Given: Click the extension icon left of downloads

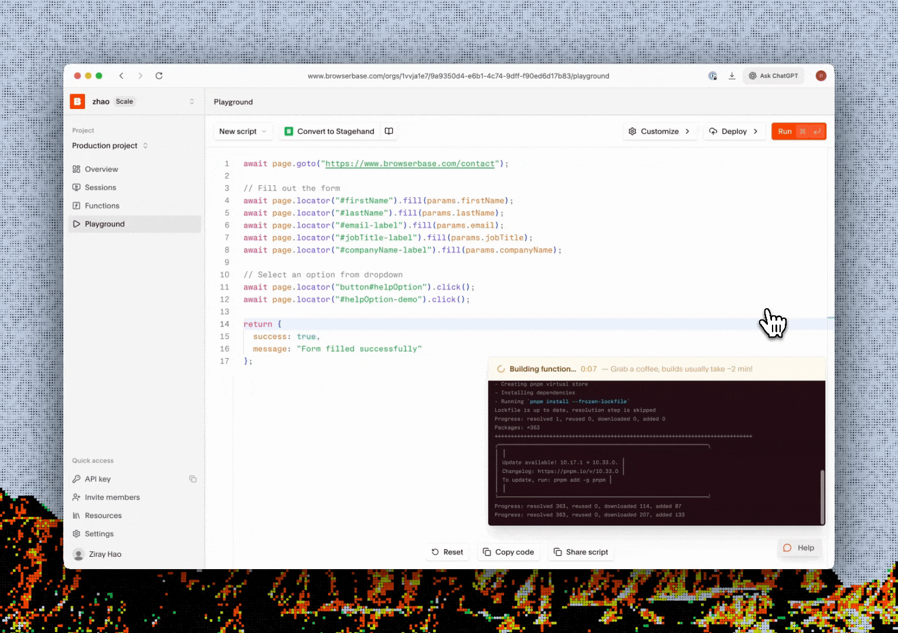Looking at the screenshot, I should (713, 76).
